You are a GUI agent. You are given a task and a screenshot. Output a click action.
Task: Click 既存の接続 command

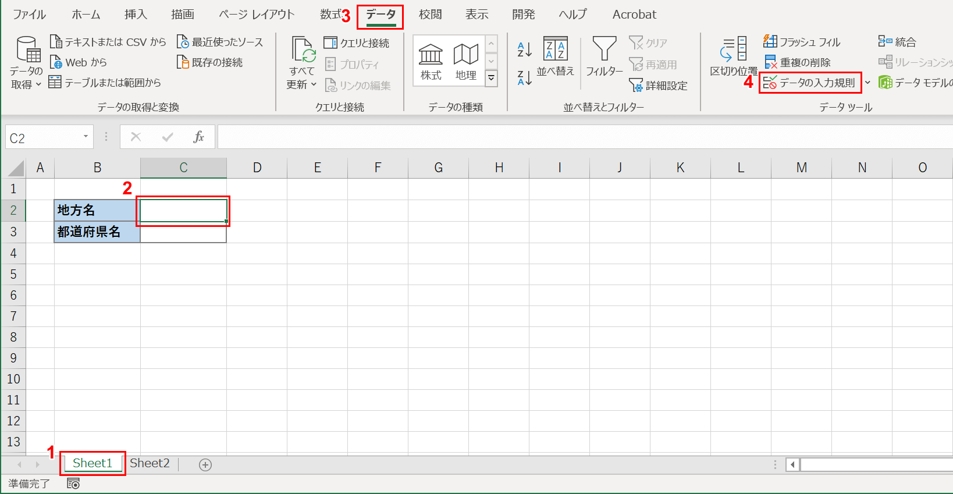tap(209, 62)
